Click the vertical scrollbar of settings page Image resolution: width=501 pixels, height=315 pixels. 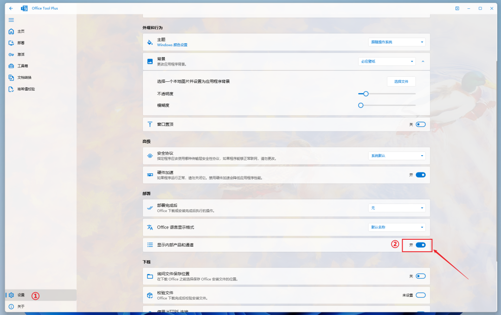496,160
